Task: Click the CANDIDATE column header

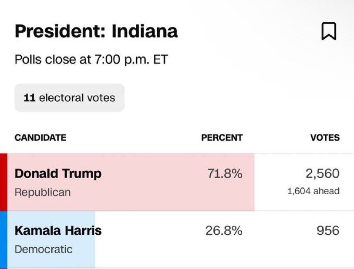Action: [x=40, y=138]
